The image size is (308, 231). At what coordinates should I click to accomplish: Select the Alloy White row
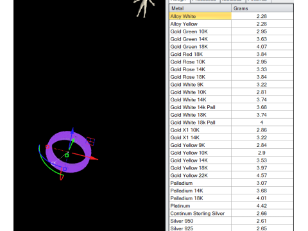tap(231, 16)
